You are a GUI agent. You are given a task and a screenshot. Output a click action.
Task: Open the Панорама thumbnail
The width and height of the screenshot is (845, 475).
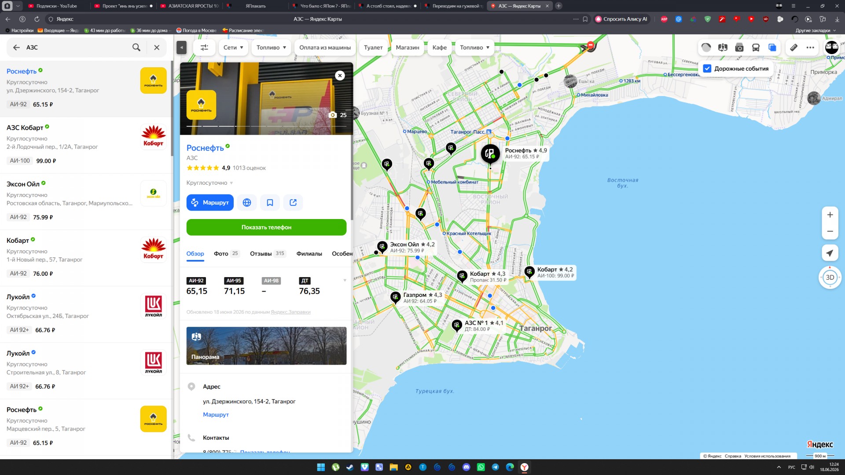click(x=266, y=346)
